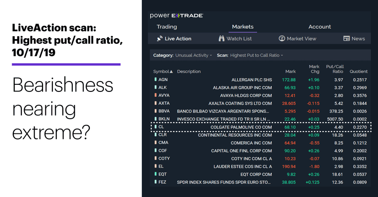Select the AXTA symbol
378x197 pixels.
pos(164,103)
